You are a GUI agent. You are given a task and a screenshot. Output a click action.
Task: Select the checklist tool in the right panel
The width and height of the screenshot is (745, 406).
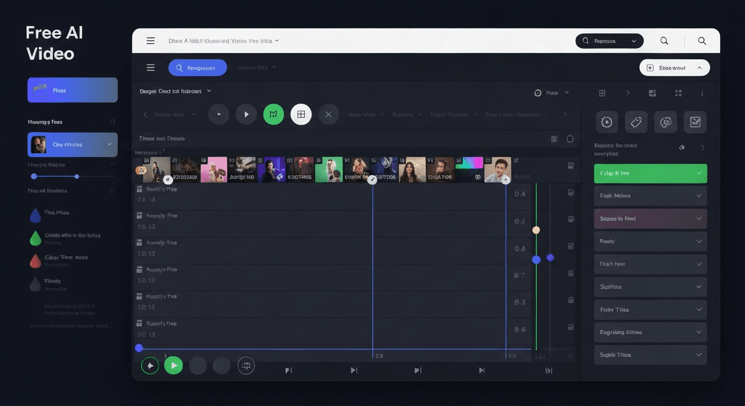pos(695,122)
